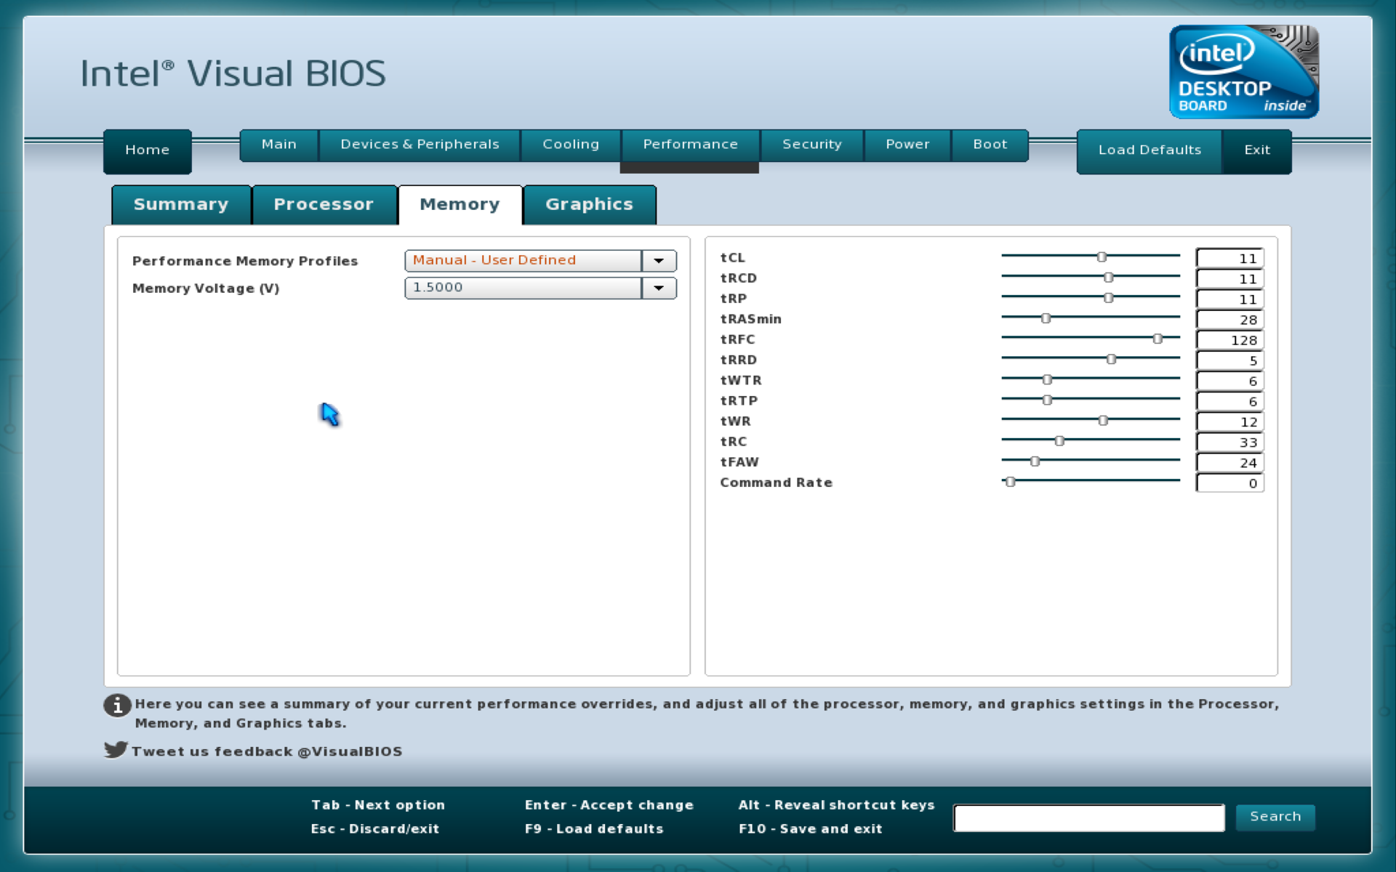Click the tWR slider handle
Screen dimensions: 1396x872
point(1103,420)
